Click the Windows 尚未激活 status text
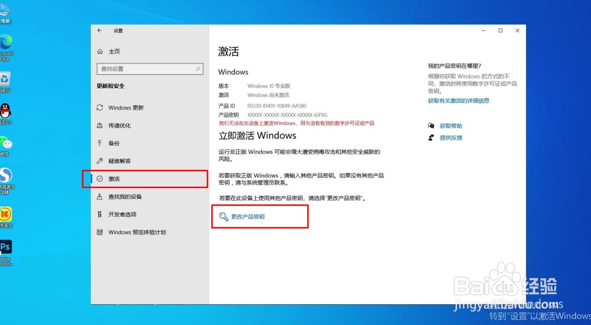Screen dimensions: 591x325 click(268, 95)
